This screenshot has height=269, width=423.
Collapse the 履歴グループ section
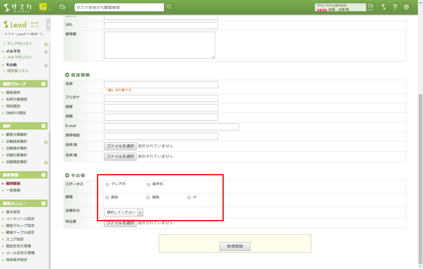tap(44, 84)
